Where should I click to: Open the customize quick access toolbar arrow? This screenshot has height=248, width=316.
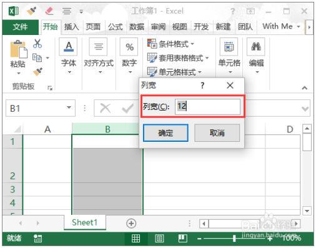81,11
